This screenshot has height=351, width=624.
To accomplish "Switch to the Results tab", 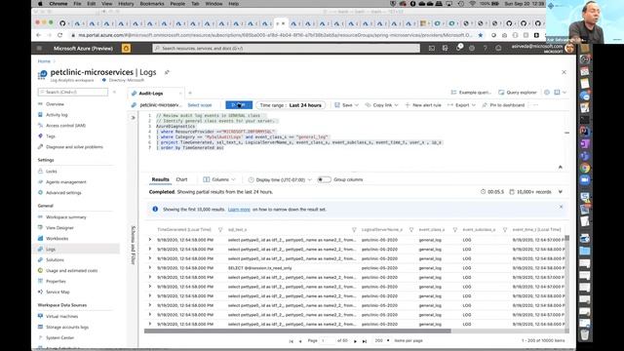I will [160, 179].
